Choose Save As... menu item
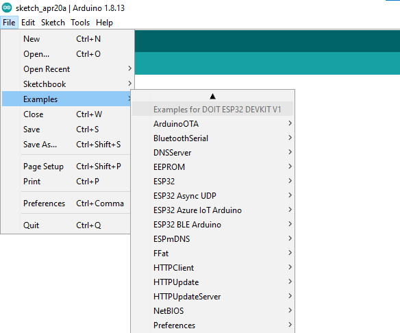This screenshot has width=400, height=333. 66,144
